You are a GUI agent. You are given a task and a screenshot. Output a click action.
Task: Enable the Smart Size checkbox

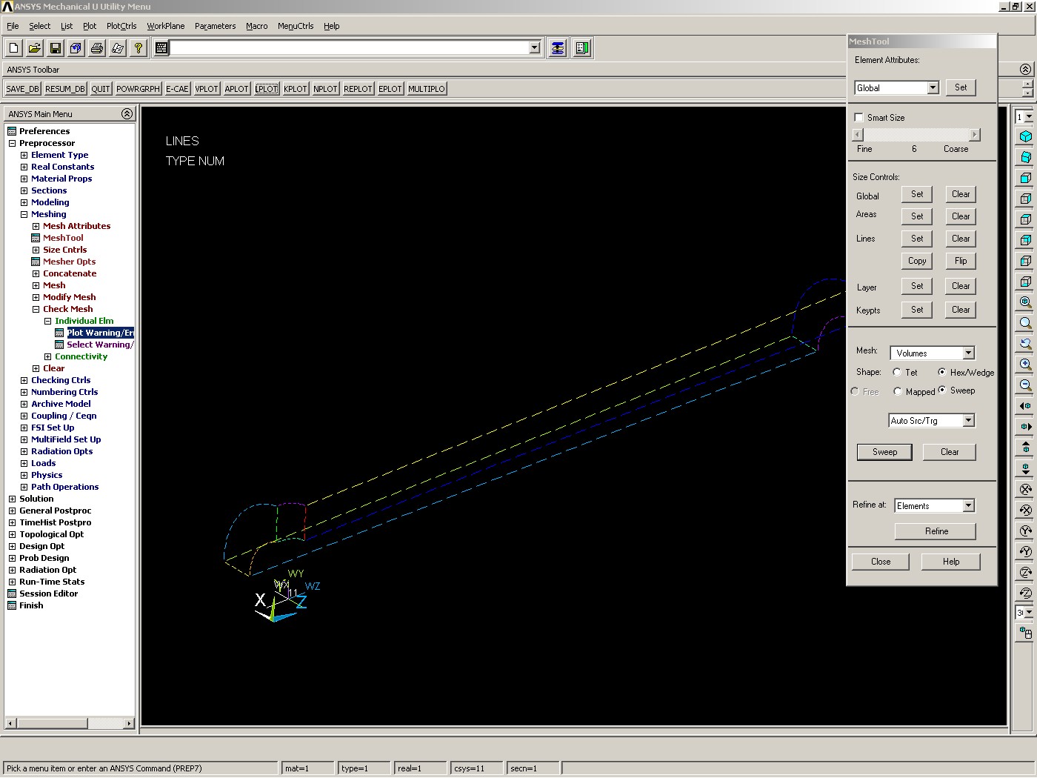(x=858, y=117)
